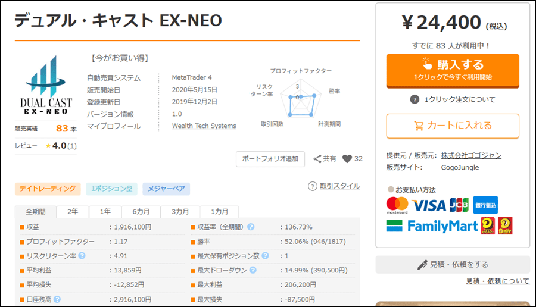Image resolution: width=536 pixels, height=307 pixels.
Task: Click help icon beside 最大保有ポジション数
Action: tap(265, 256)
